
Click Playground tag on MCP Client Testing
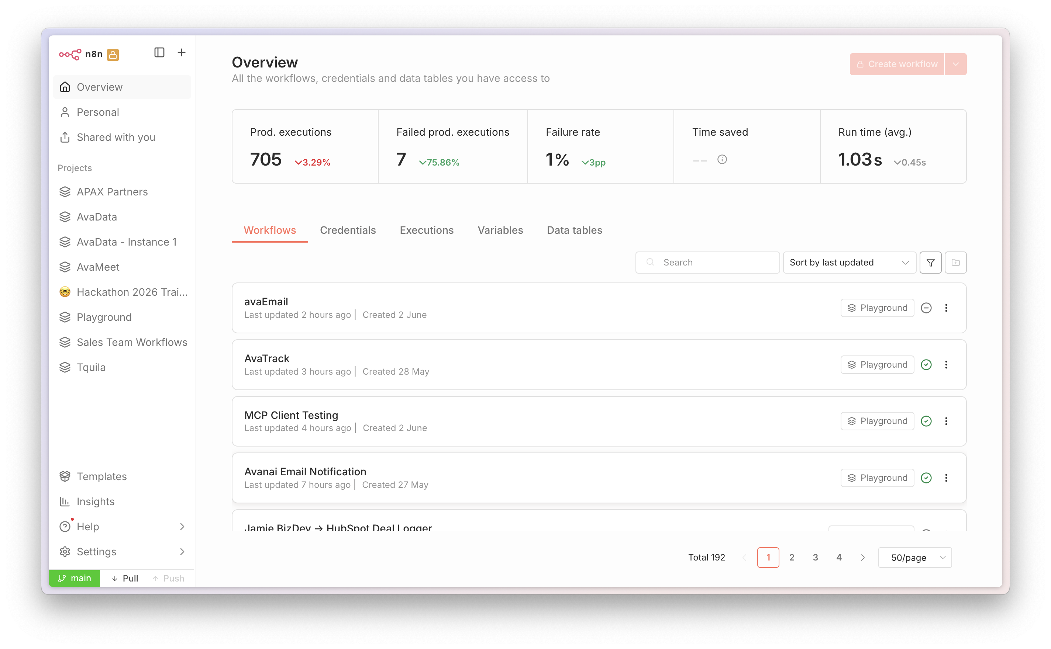point(878,421)
